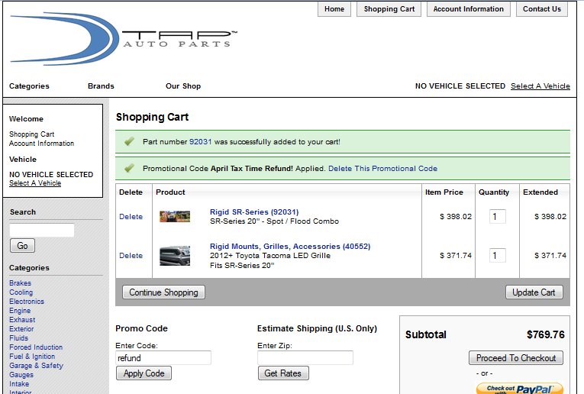Open Rigid Mounts, Grilles, Accessories (40552) link
584x394 pixels.
coord(290,246)
